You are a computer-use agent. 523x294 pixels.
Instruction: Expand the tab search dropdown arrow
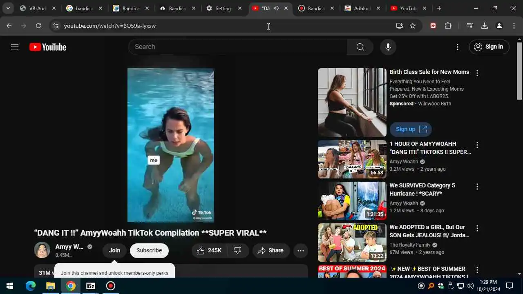click(8, 8)
